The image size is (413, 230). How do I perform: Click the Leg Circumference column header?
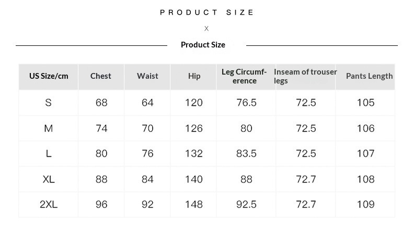coord(245,76)
